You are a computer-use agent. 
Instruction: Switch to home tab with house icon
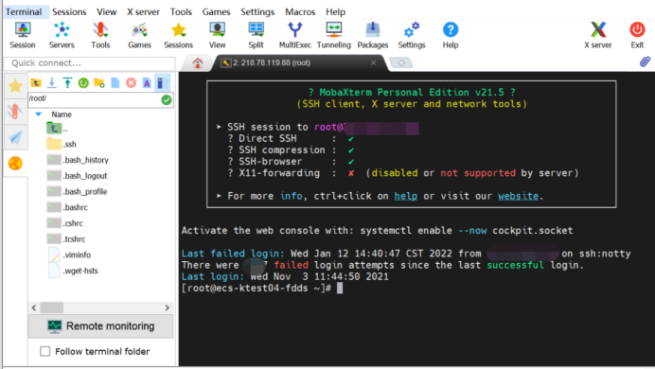click(198, 63)
